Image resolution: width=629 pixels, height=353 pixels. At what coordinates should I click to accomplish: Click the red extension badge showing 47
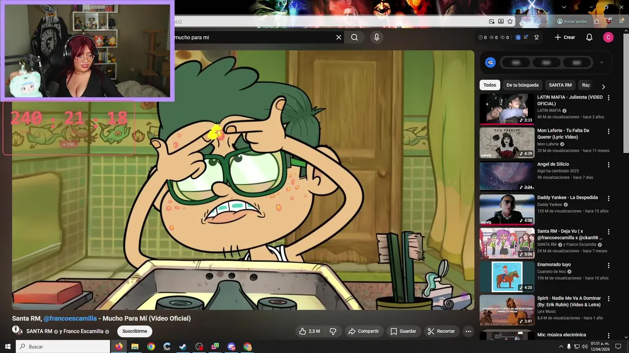[x=609, y=21]
